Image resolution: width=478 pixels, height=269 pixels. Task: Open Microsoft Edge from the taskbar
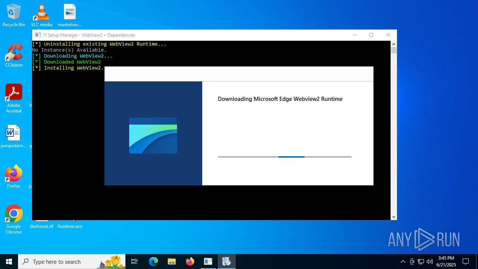point(153,262)
